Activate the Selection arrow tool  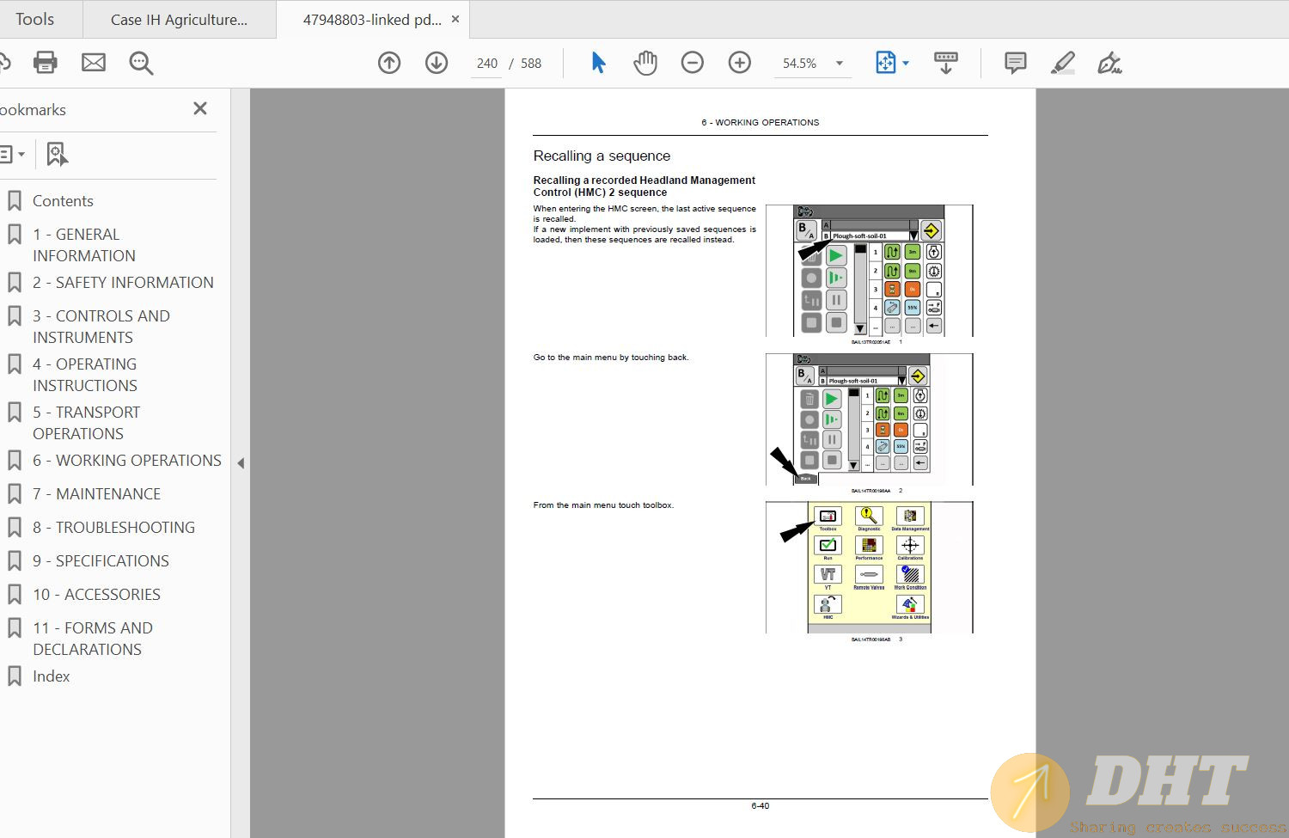click(598, 63)
